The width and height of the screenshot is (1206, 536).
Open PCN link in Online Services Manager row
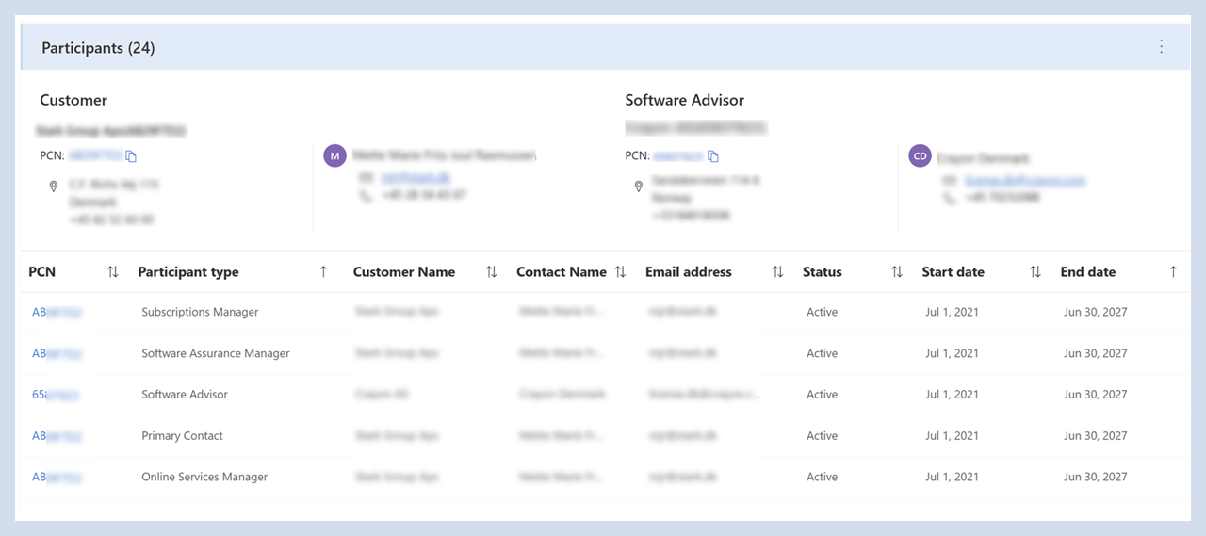coord(57,478)
